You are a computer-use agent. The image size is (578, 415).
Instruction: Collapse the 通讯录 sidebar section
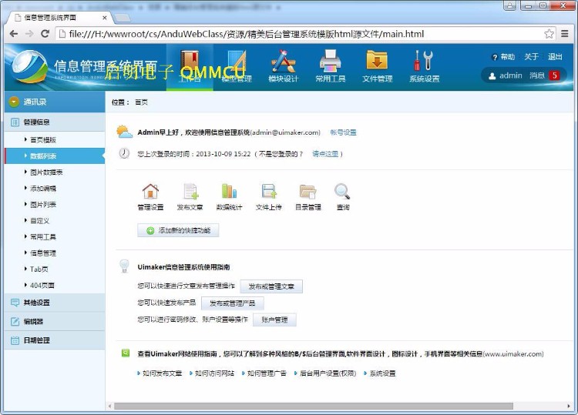point(55,102)
